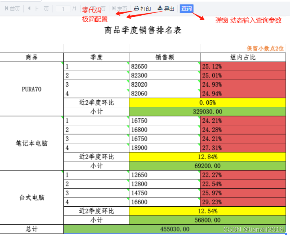Image resolution: width=290 pixels, height=236 pixels.
Task: Click the yellow 12.54% 环比 cell
Action: coord(207,211)
